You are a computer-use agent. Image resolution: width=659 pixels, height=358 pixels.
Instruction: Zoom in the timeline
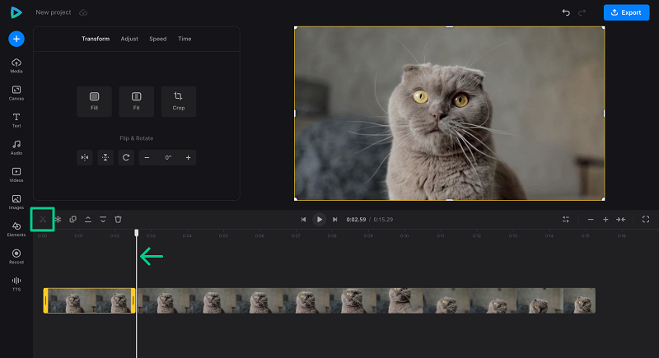[x=605, y=220]
